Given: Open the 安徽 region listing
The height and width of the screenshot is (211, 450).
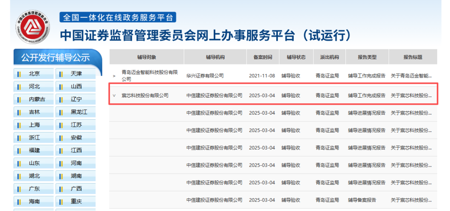Looking at the screenshot, I should [75, 137].
